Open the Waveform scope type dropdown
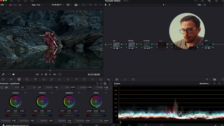224x126 pixels. (x=205, y=83)
